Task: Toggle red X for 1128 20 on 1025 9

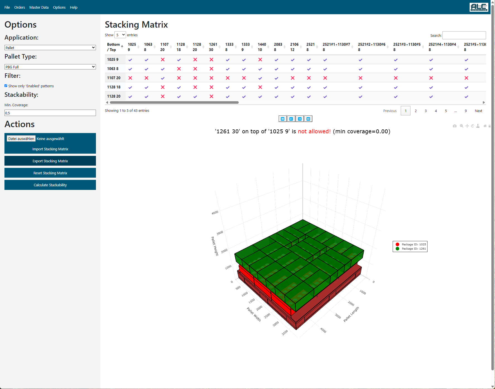Action: (x=195, y=60)
